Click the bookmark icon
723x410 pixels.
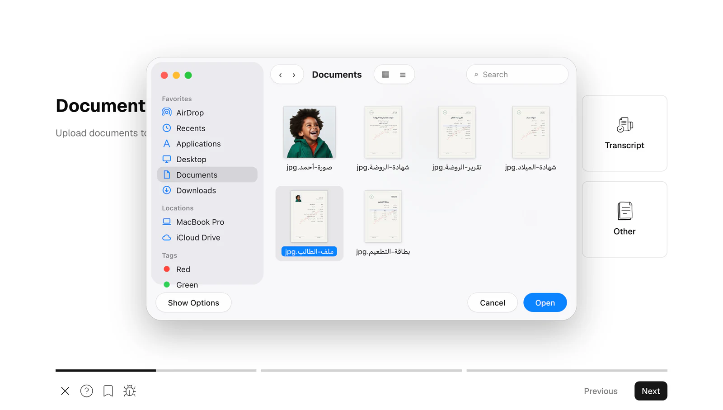coord(108,391)
